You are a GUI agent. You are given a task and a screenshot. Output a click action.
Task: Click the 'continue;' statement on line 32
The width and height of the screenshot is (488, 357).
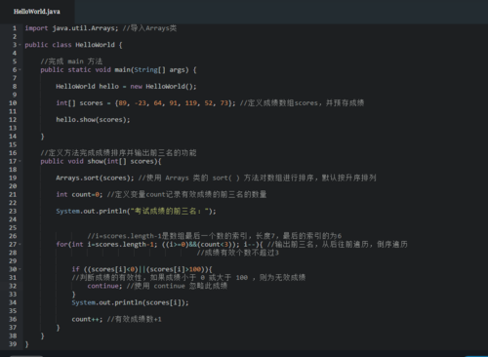click(104, 286)
